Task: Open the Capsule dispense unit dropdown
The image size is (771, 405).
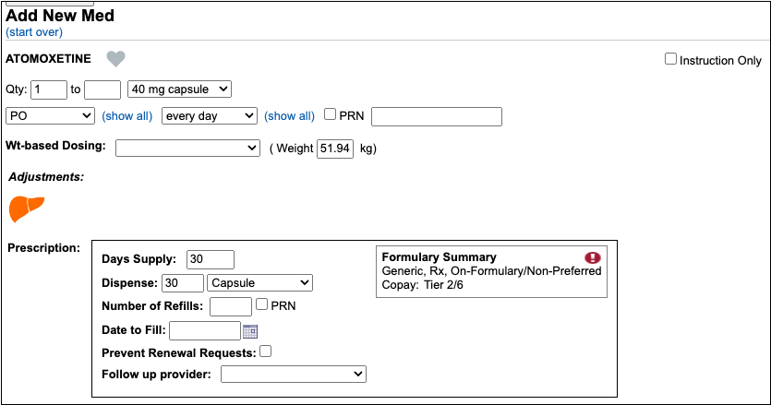Action: [260, 283]
